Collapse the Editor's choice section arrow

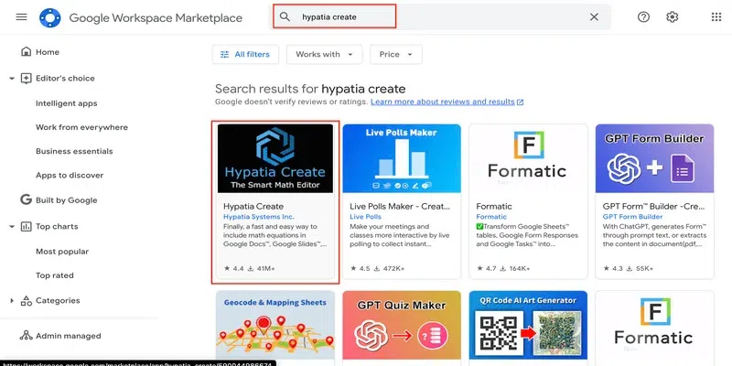[x=12, y=79]
